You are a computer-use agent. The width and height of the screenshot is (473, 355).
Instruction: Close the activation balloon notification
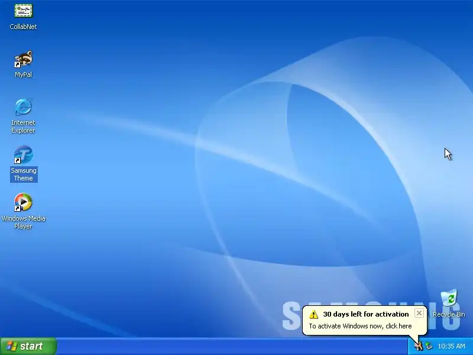coord(419,314)
